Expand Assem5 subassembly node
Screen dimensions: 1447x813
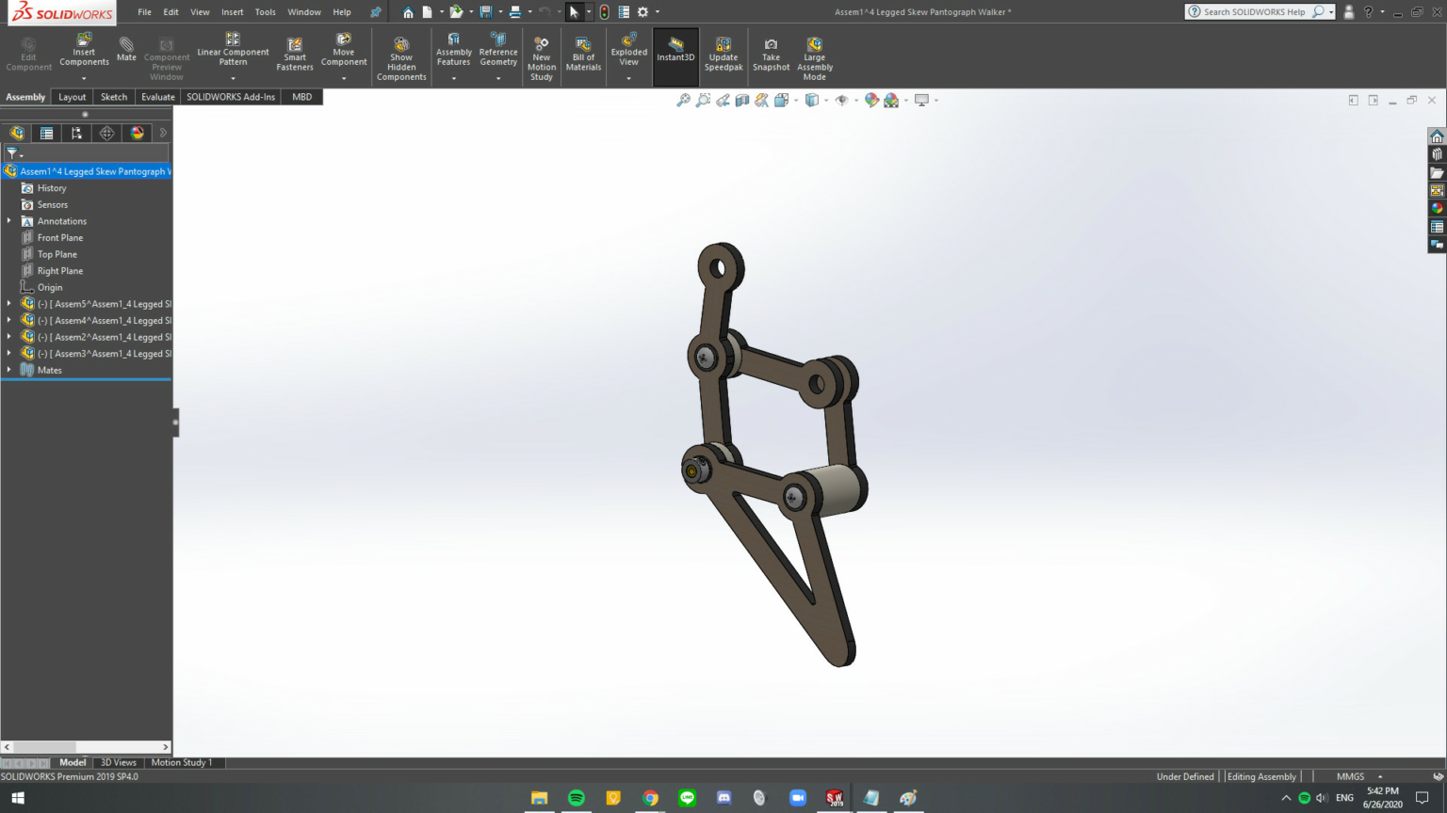tap(9, 304)
